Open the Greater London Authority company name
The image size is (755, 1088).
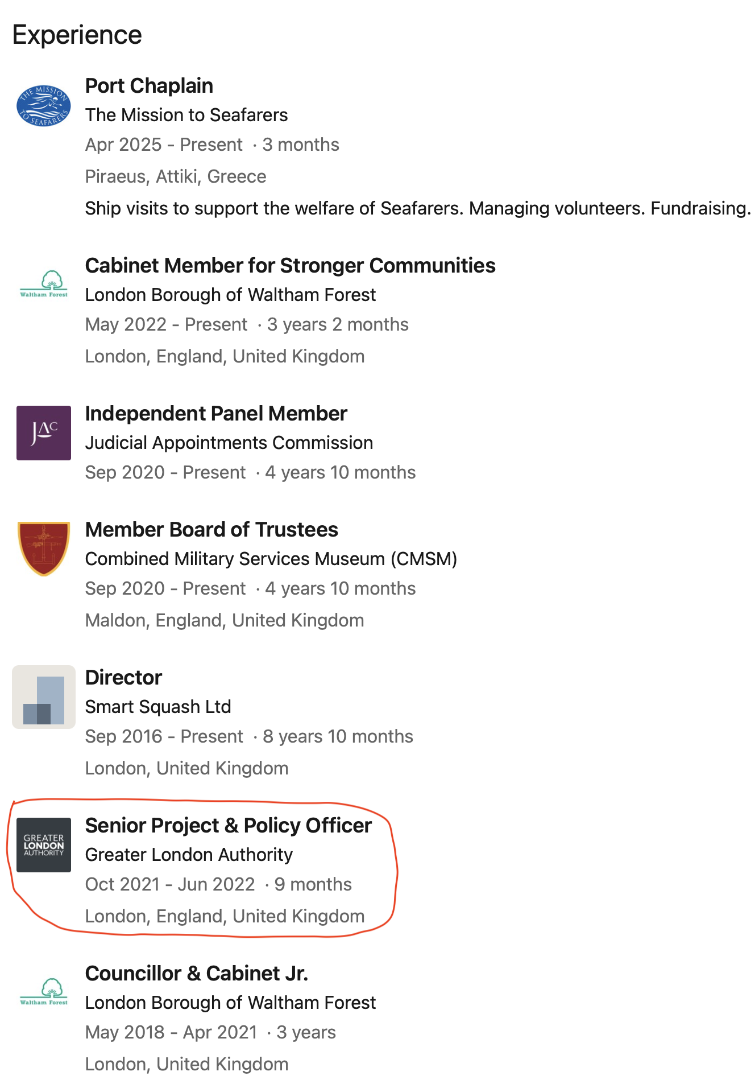point(189,855)
